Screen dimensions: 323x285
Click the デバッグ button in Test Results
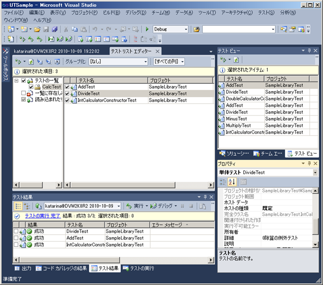pos(162,206)
